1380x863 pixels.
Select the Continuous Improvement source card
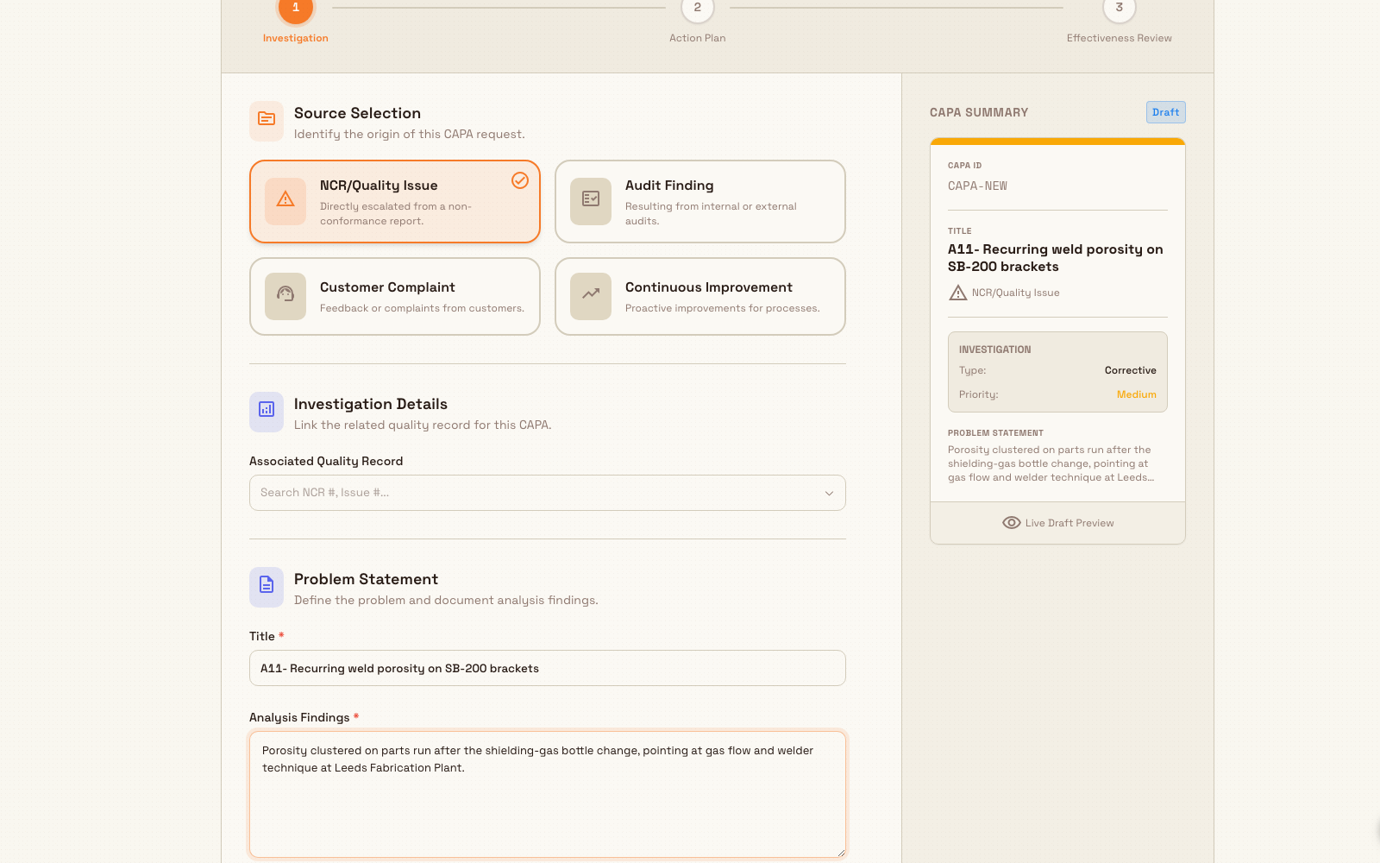(x=700, y=297)
